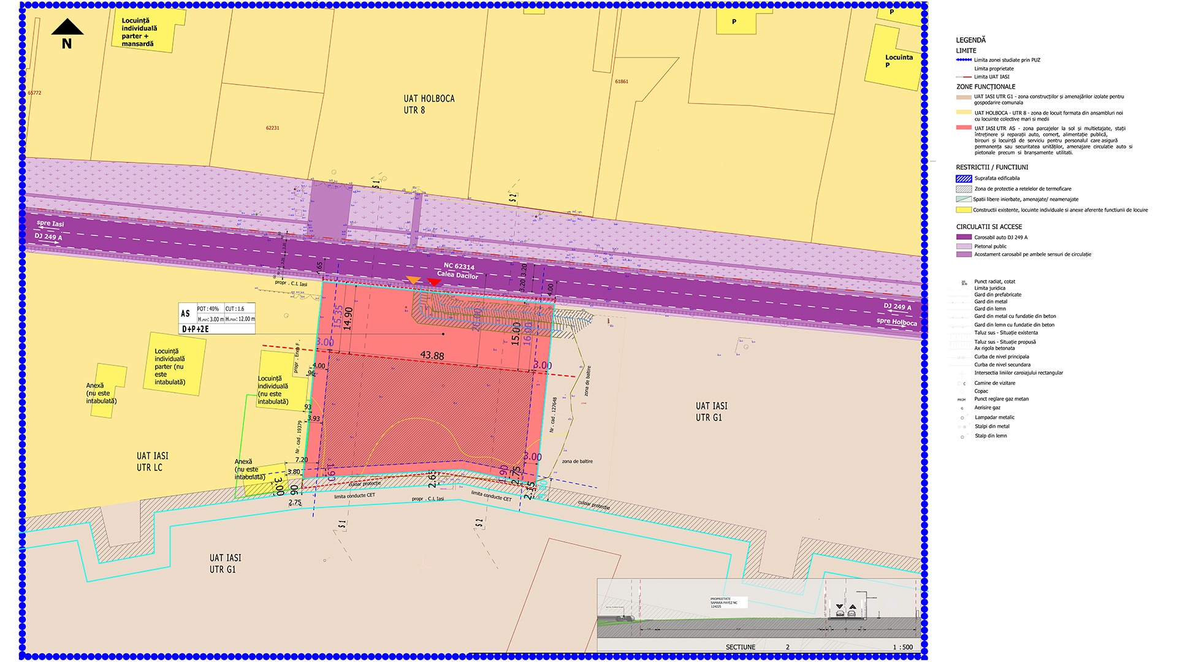
Task: Click the beige UTR G1 legend swatch
Action: tap(964, 97)
